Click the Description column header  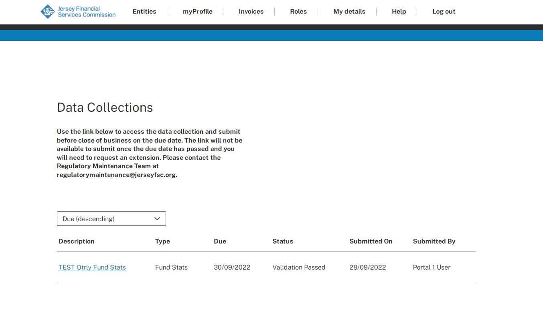point(77,242)
